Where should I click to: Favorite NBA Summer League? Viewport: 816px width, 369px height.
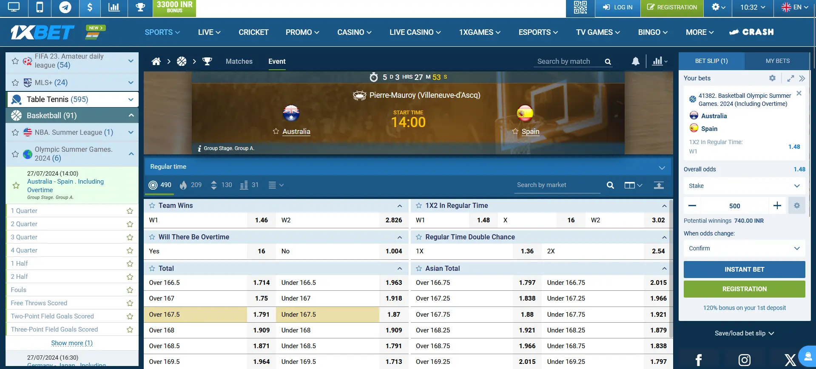pos(15,132)
